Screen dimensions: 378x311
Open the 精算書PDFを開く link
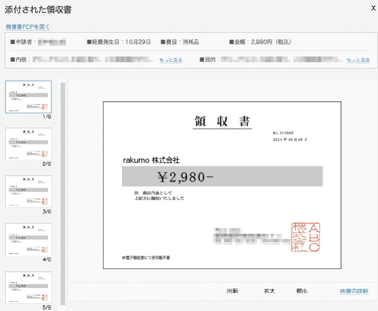point(28,27)
